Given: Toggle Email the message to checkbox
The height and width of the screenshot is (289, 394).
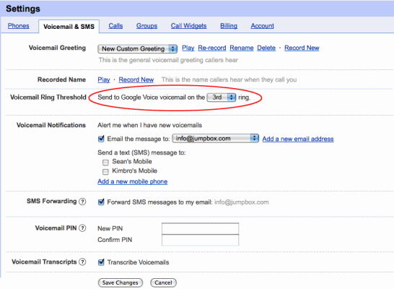Looking at the screenshot, I should (101, 139).
